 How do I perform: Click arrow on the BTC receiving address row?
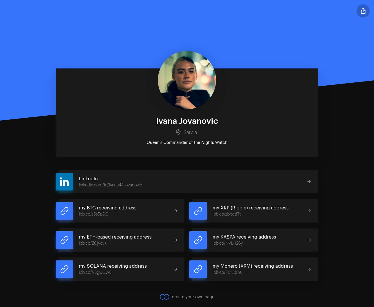point(175,211)
